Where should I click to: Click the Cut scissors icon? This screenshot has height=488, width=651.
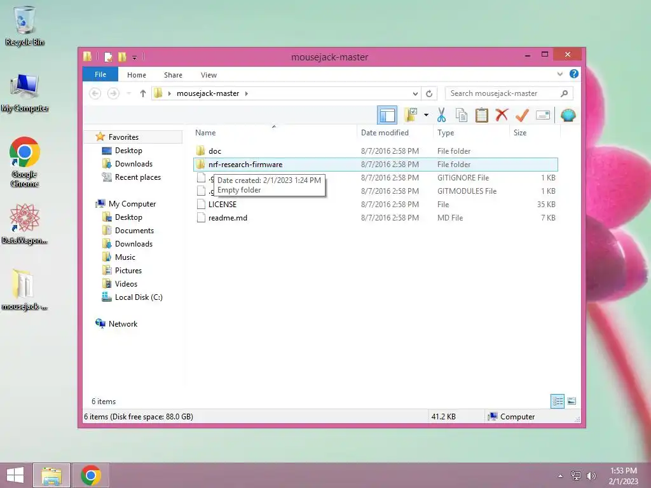pos(441,115)
